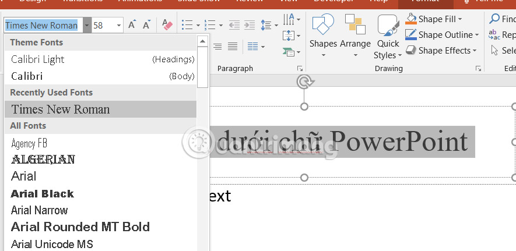
Task: Click the bottom-middle handle of the text box
Action: [x=304, y=178]
